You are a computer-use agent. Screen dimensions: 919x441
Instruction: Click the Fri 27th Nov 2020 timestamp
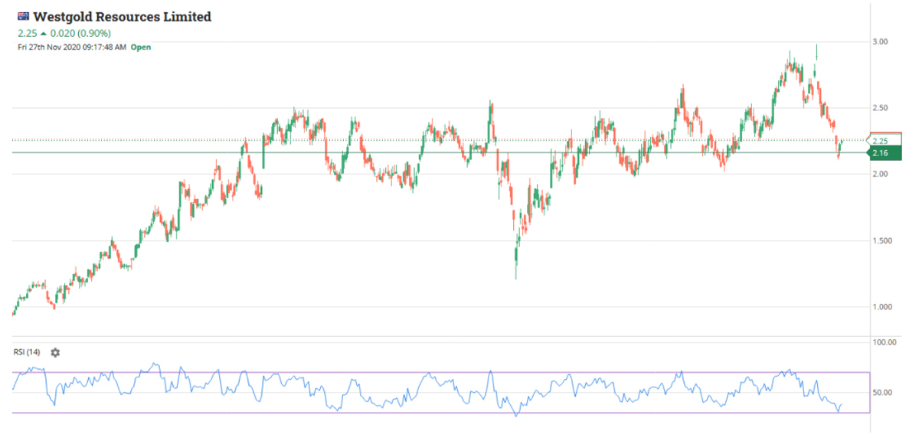click(x=72, y=47)
